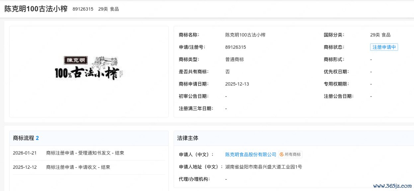Click the 商标名称 field label
Screen dimensions: 414x191
click(189, 35)
